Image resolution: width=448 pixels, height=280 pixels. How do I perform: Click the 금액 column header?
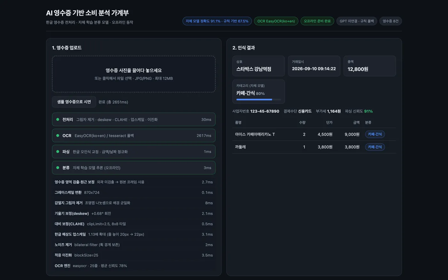pyautogui.click(x=356, y=123)
